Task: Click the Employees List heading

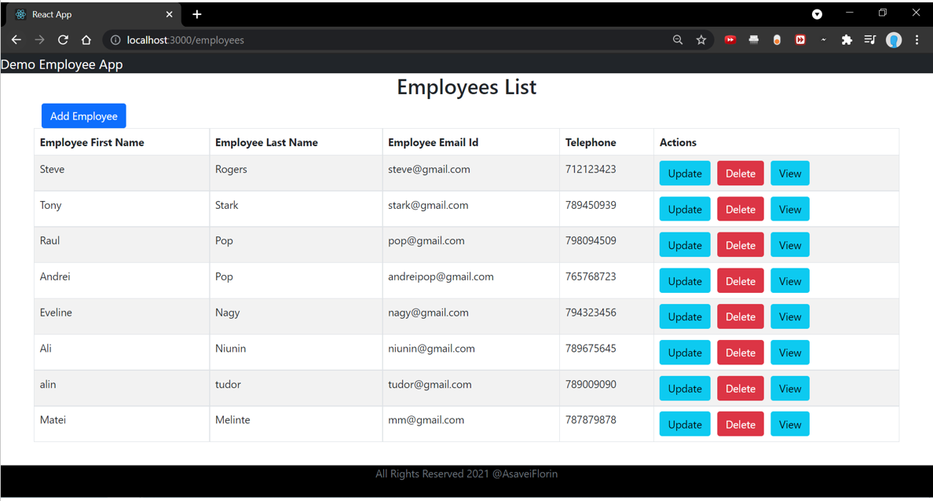Action: (466, 87)
